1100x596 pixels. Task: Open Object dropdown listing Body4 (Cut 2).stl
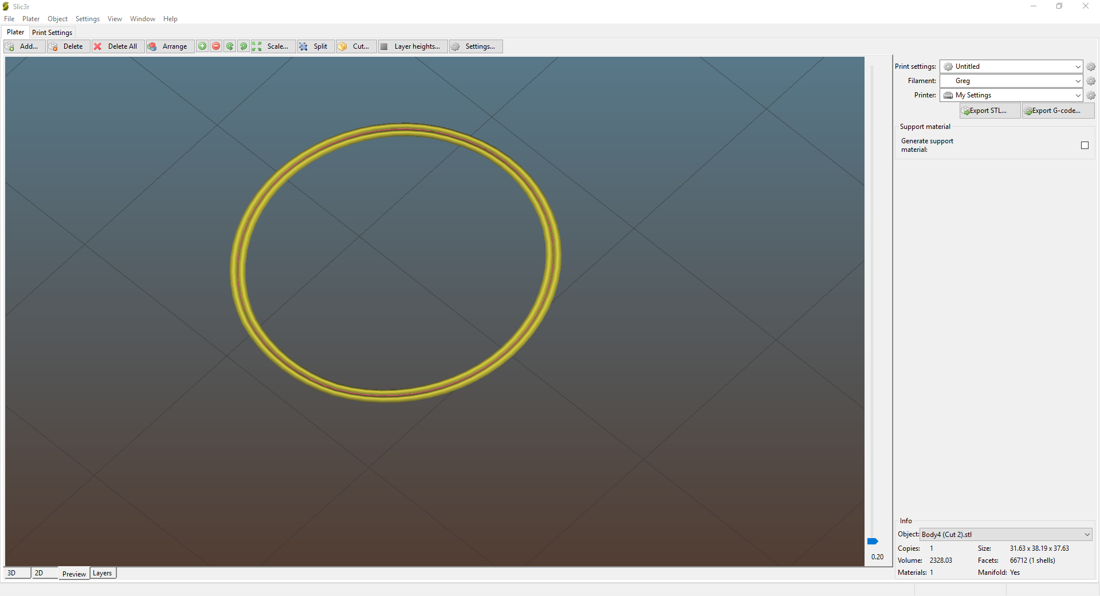coord(1005,535)
